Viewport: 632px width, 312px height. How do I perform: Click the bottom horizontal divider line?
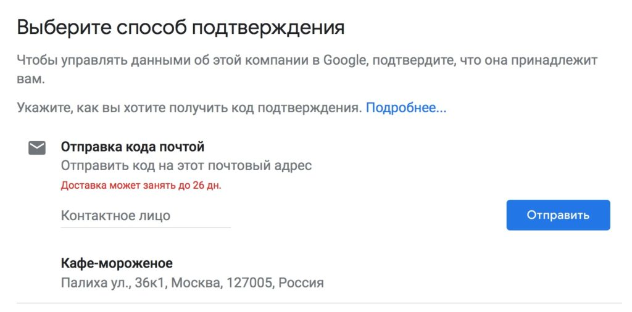[x=318, y=303]
